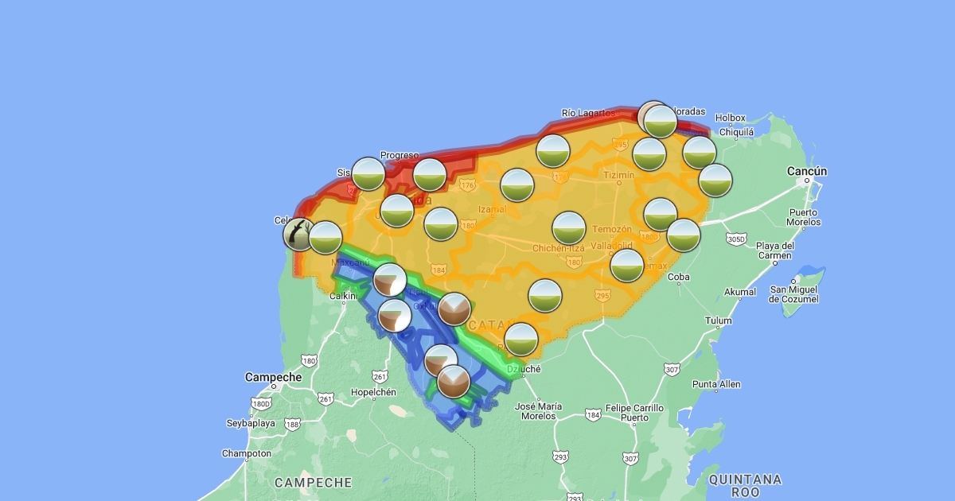This screenshot has height=501, width=955.
Task: Click the Tizimín town label
Action: point(618,175)
